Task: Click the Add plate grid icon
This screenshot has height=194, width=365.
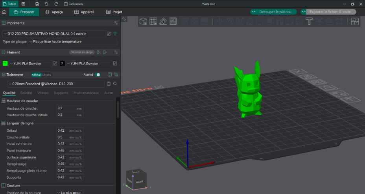Action: coord(153,21)
